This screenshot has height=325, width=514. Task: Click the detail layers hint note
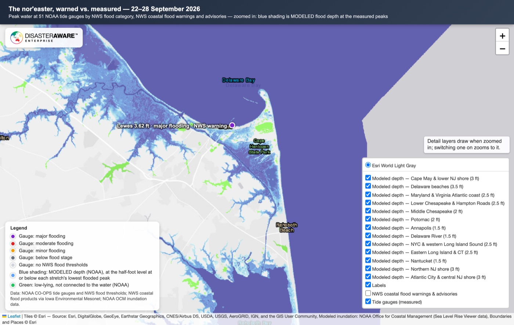466,144
